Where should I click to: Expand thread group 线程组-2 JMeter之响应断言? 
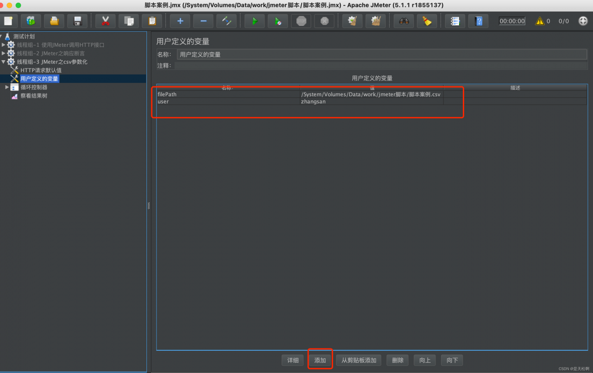click(x=4, y=53)
